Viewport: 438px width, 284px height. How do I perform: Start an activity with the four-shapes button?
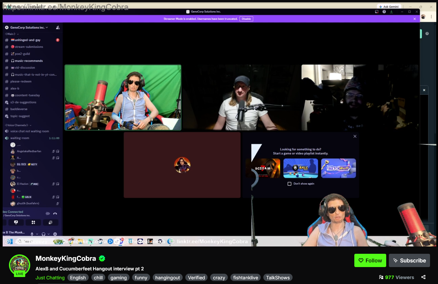(33, 223)
